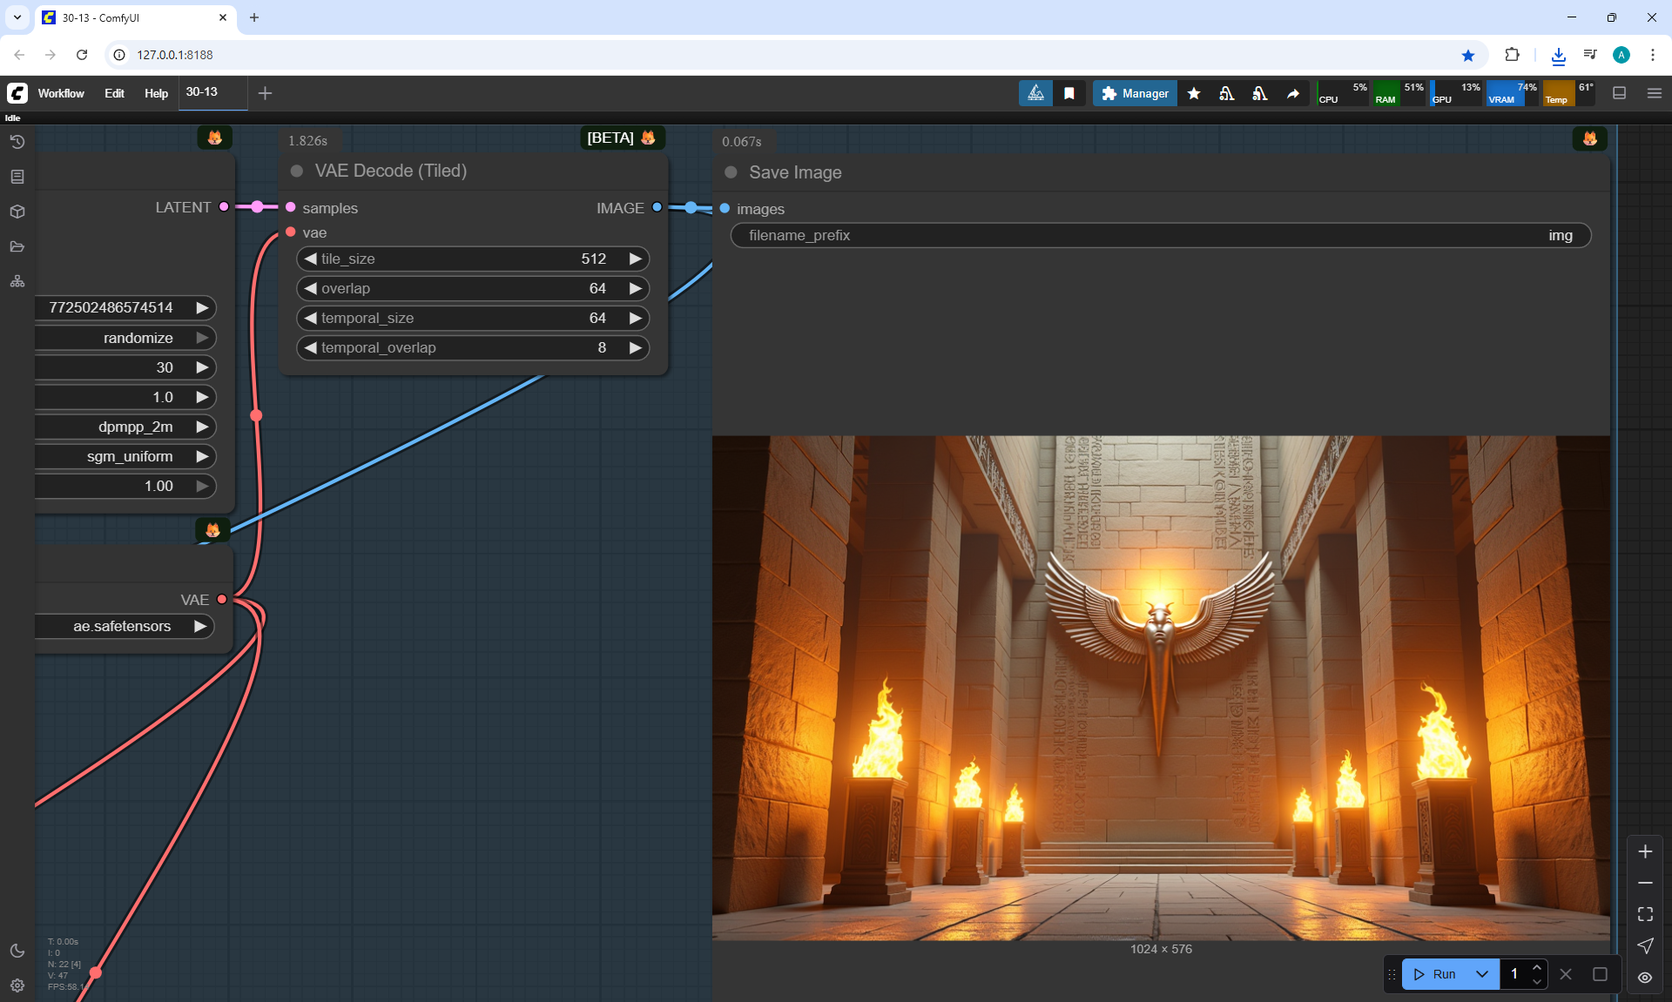Toggle the bottom panel button
Image resolution: width=1672 pixels, height=1002 pixels.
1620,93
